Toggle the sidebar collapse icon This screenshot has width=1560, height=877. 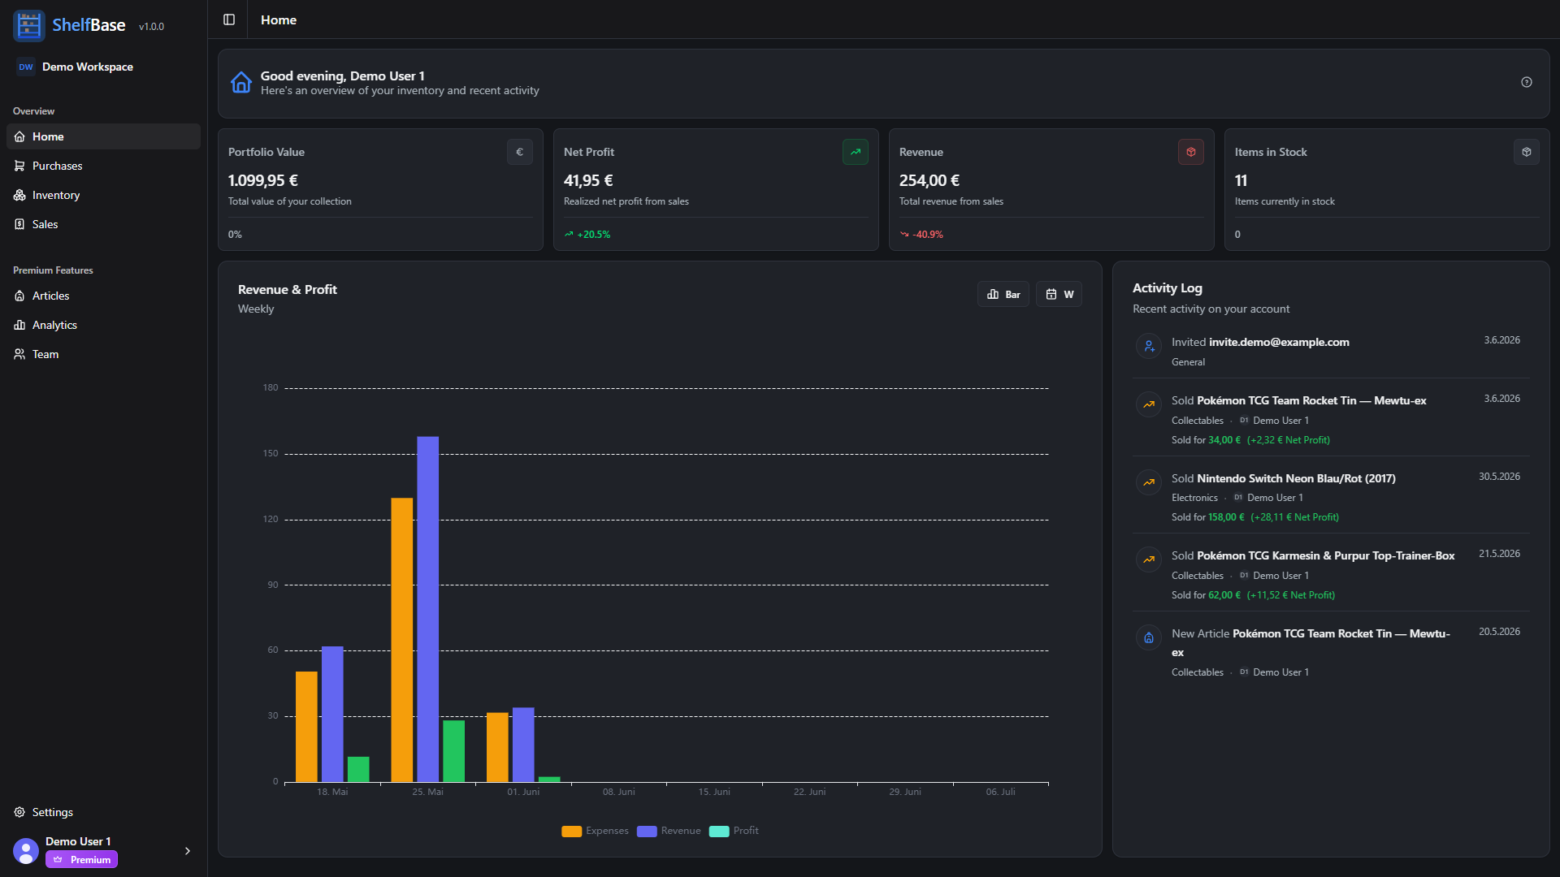pyautogui.click(x=229, y=19)
